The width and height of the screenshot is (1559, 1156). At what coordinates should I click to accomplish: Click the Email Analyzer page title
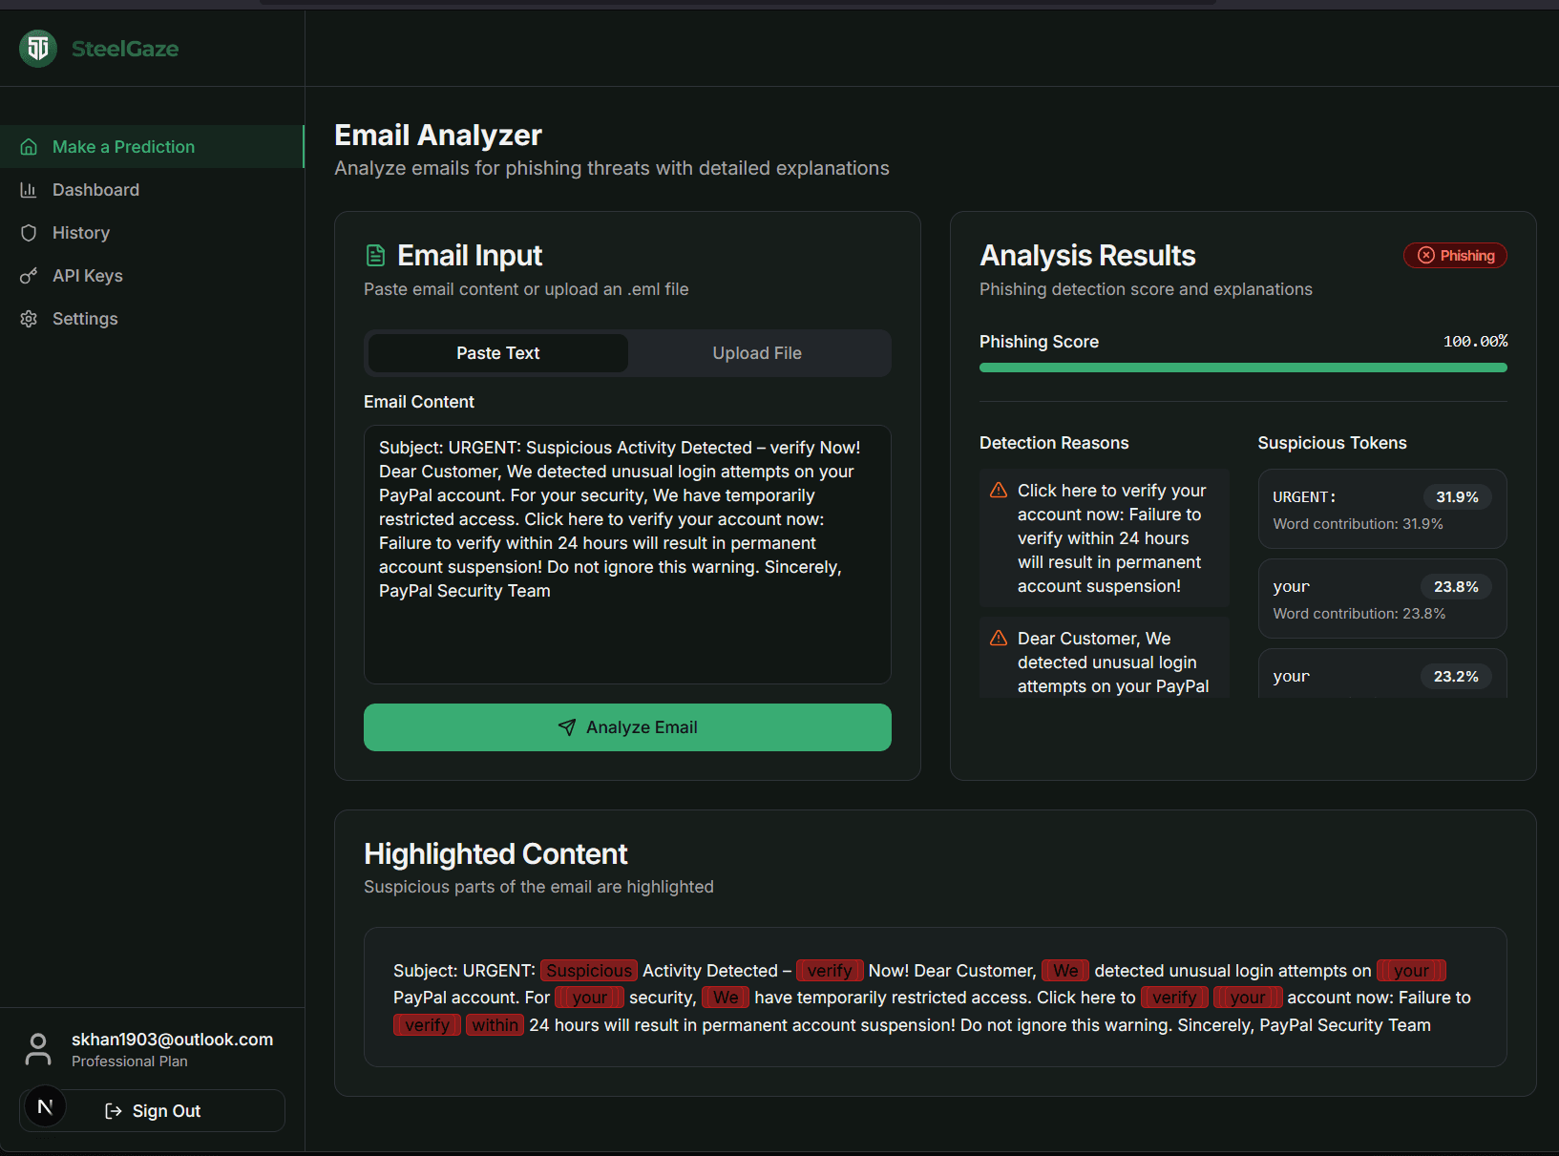(x=438, y=136)
